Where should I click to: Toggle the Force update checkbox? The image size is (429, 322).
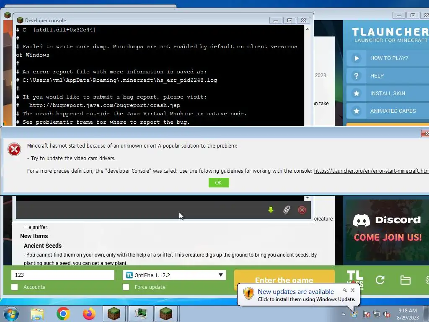coord(126,287)
